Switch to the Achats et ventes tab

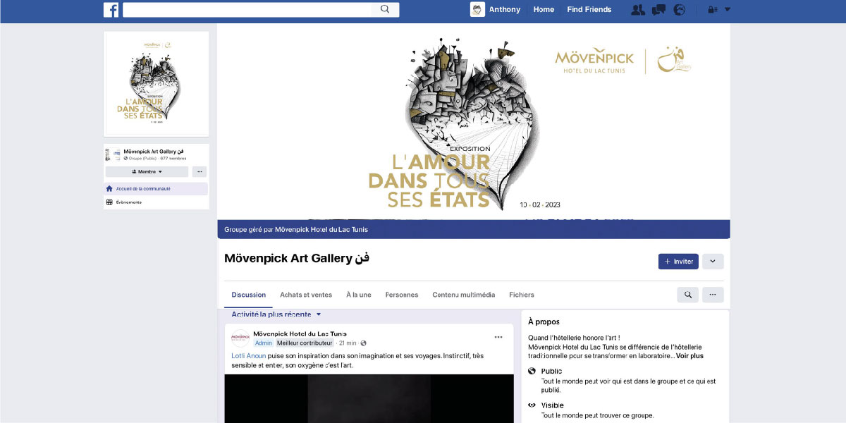(x=306, y=295)
